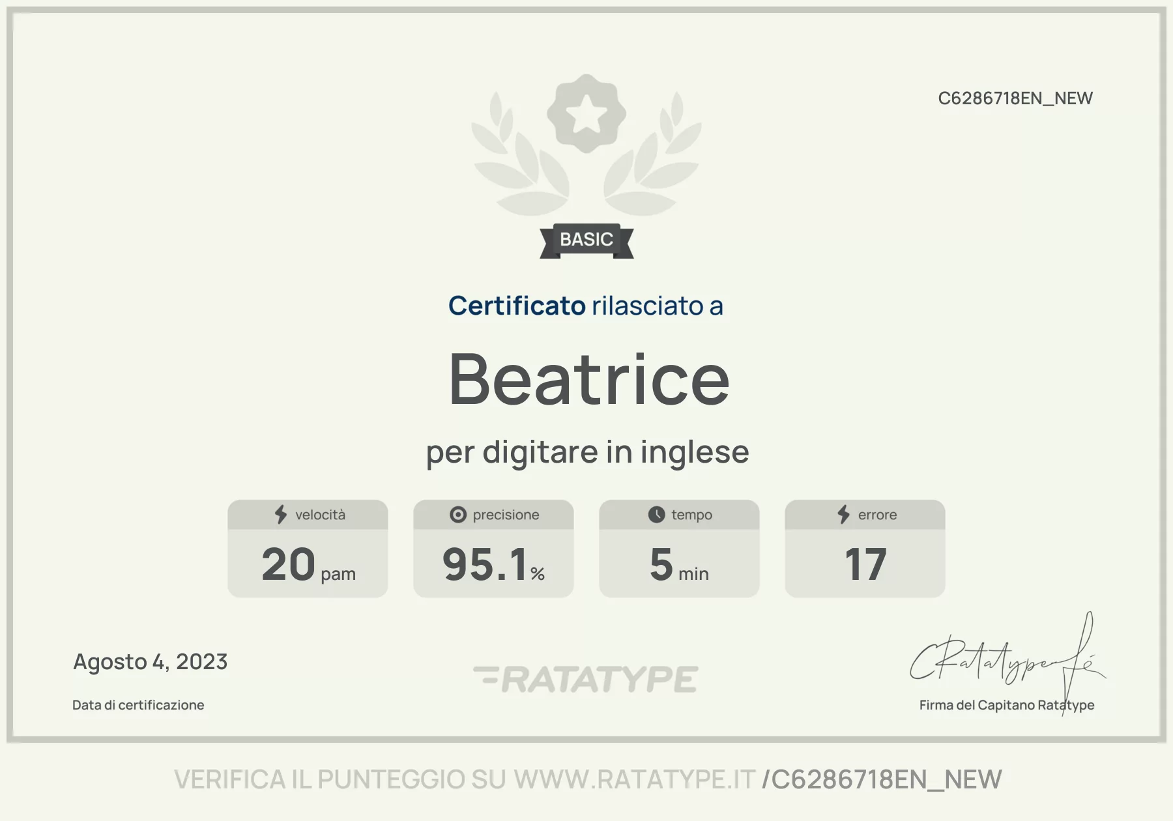Click the name Beatrice
This screenshot has width=1173, height=821.
tap(589, 379)
